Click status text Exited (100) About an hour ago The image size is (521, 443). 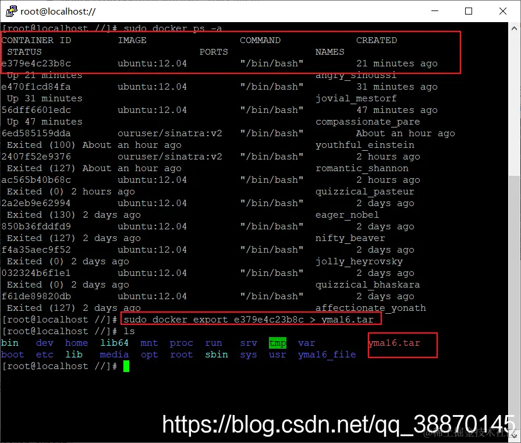(94, 145)
